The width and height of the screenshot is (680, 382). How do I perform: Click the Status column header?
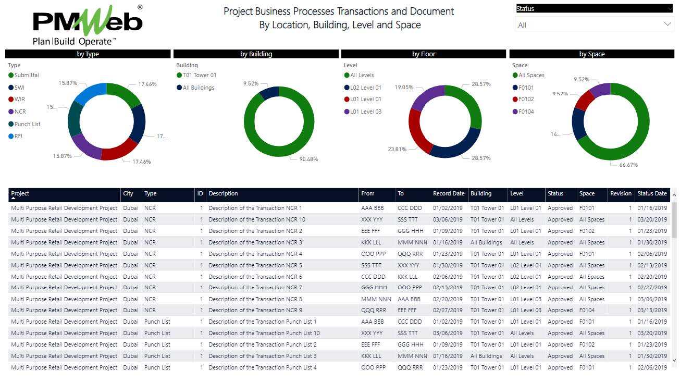[555, 193]
